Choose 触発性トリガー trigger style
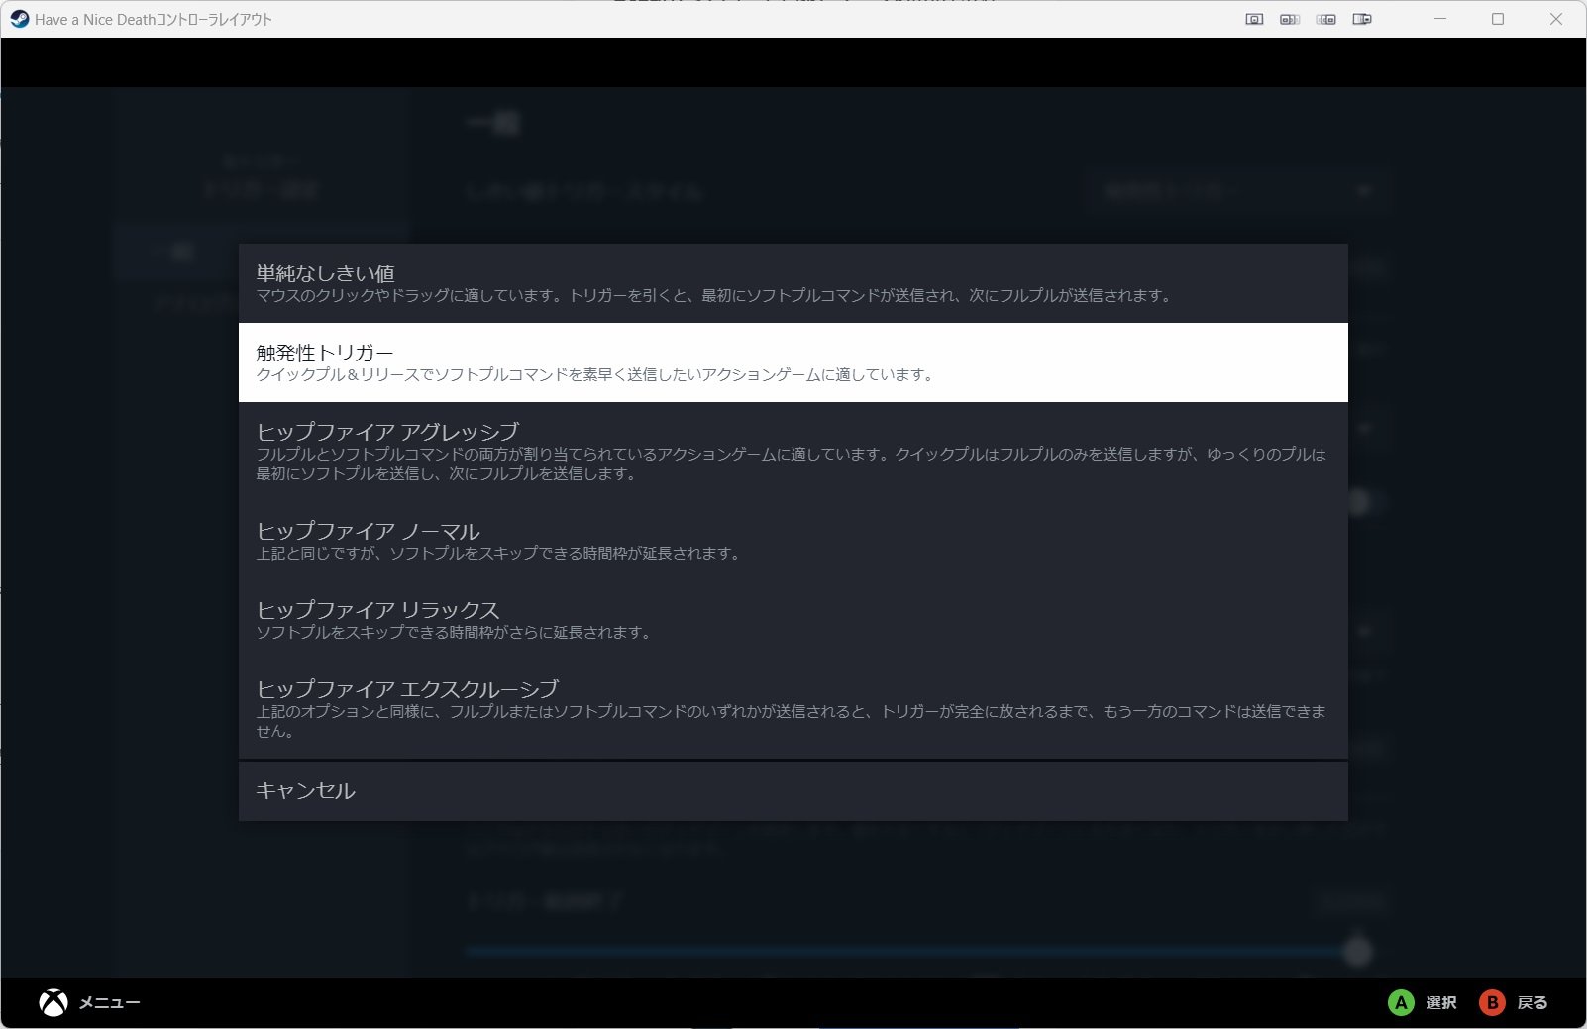Image resolution: width=1587 pixels, height=1029 pixels. click(793, 362)
